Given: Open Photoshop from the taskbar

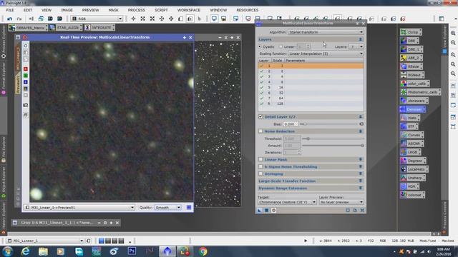Looking at the screenshot, I should [132, 251].
